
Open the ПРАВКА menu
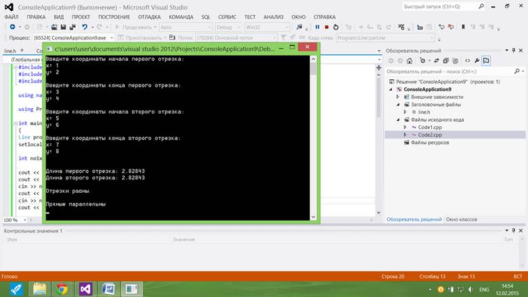36,17
